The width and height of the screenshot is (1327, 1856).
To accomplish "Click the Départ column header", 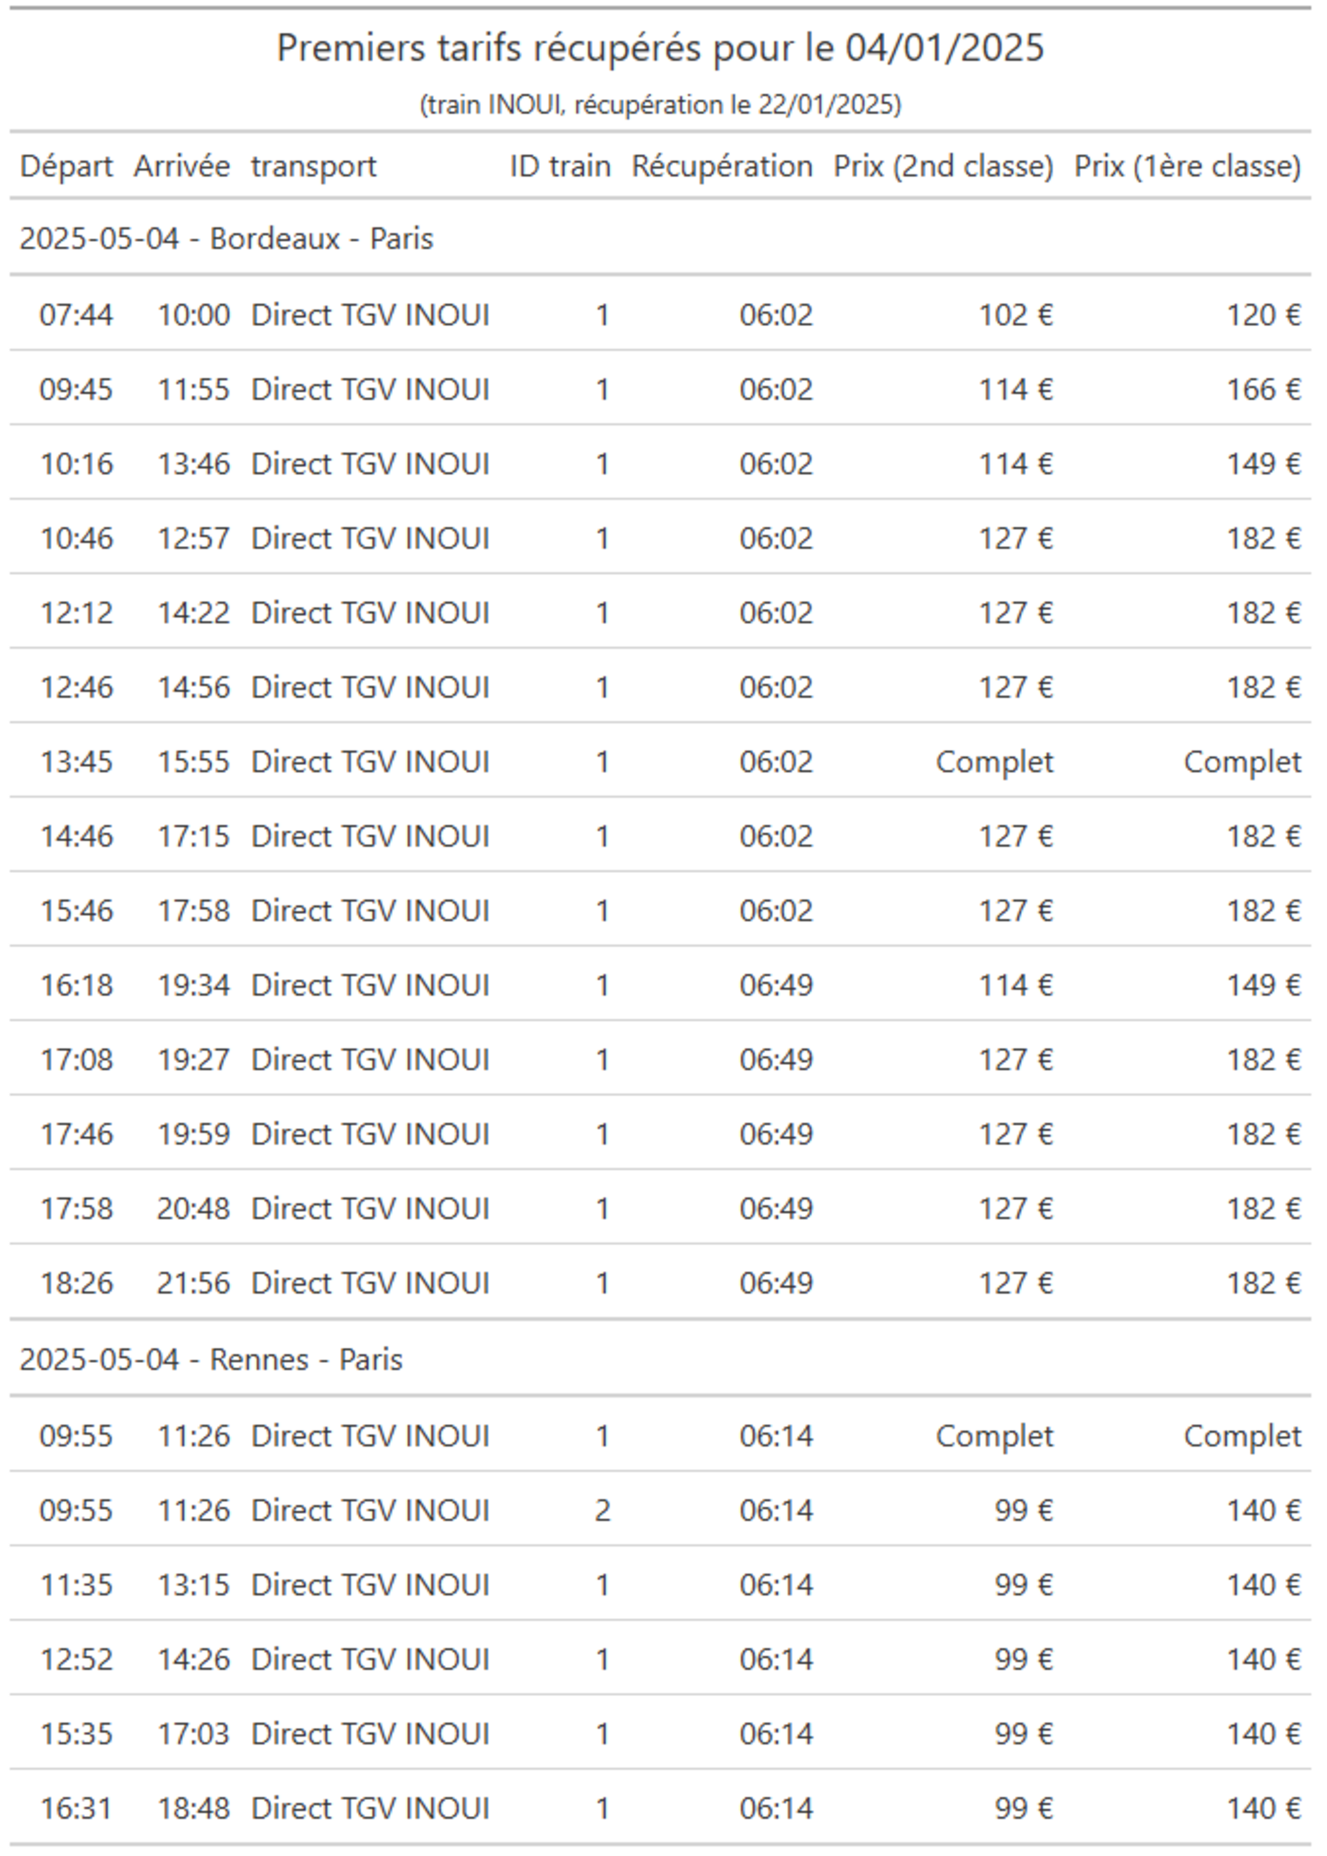I will (x=66, y=166).
